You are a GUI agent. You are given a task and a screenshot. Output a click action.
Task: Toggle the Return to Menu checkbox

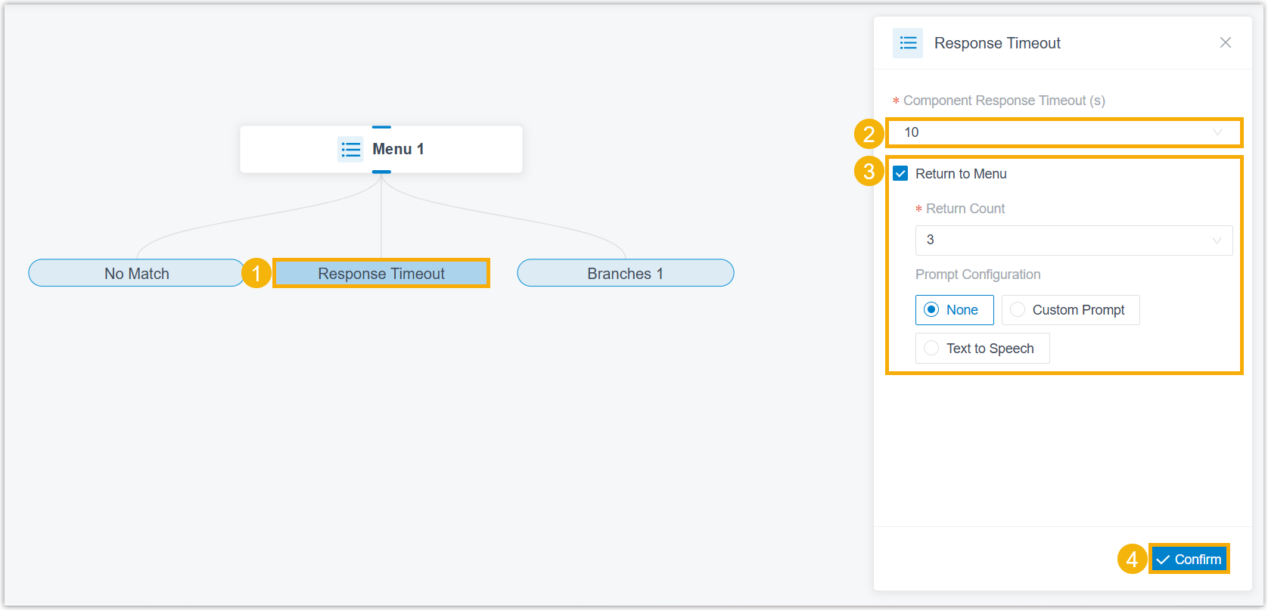pyautogui.click(x=900, y=173)
